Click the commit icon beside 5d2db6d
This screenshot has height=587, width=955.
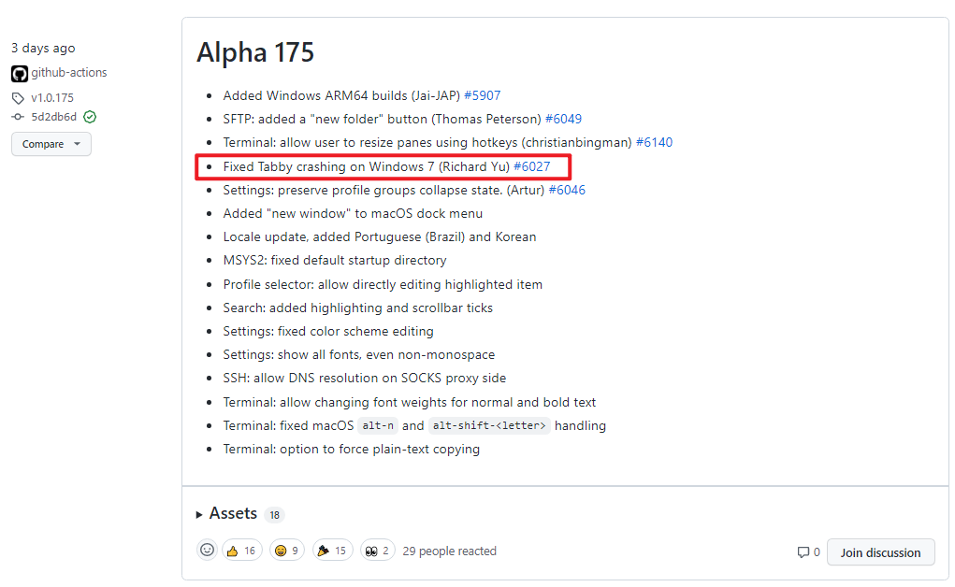point(19,117)
